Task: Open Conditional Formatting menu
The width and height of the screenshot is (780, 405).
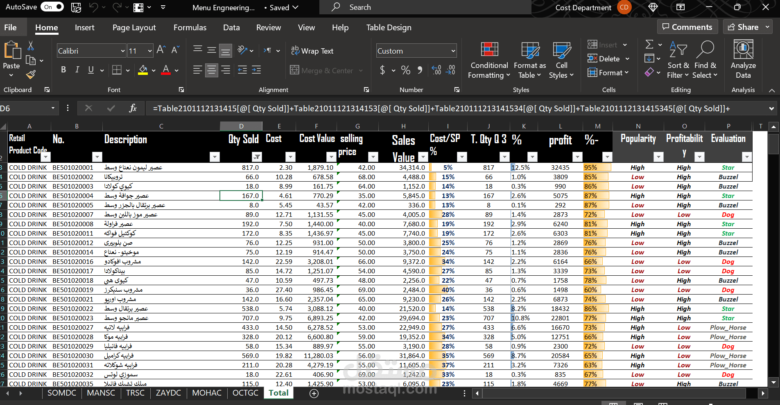Action: [489, 61]
